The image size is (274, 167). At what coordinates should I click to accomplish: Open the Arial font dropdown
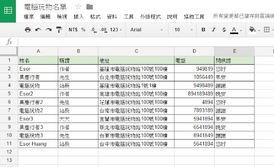pyautogui.click(x=146, y=30)
